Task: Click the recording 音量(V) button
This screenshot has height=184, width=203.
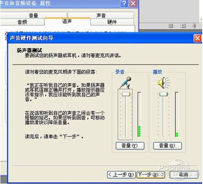Action: click(130, 146)
